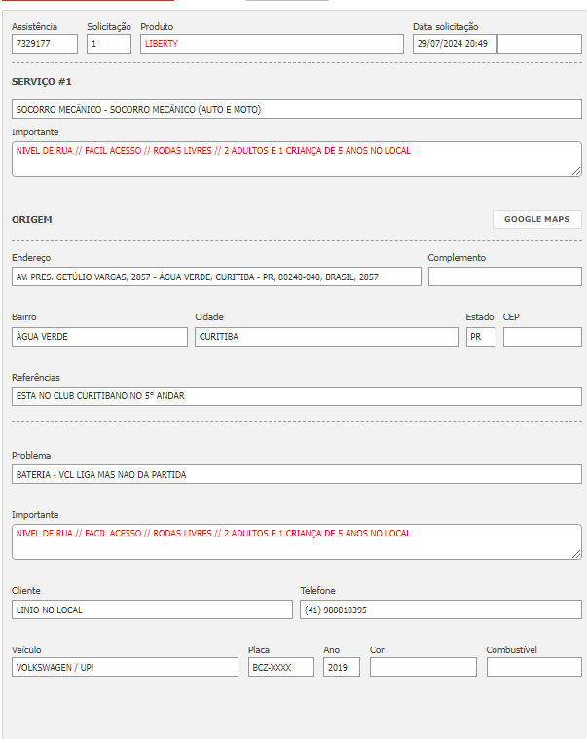This screenshot has height=739, width=587.
Task: Focus the Cliente name field
Action: click(x=152, y=610)
